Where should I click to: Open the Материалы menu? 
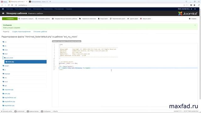[x=37, y=9]
